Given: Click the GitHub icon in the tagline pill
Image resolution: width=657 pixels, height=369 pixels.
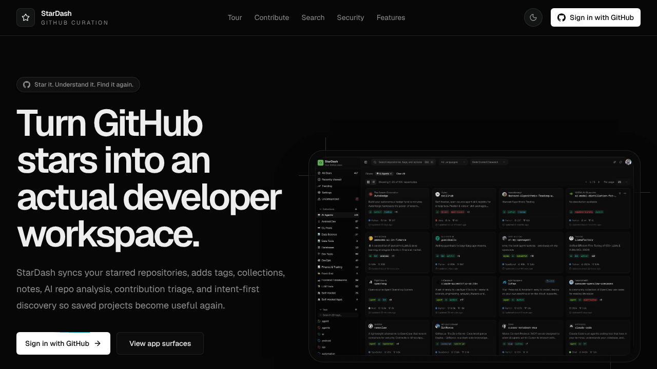Looking at the screenshot, I should pos(27,85).
